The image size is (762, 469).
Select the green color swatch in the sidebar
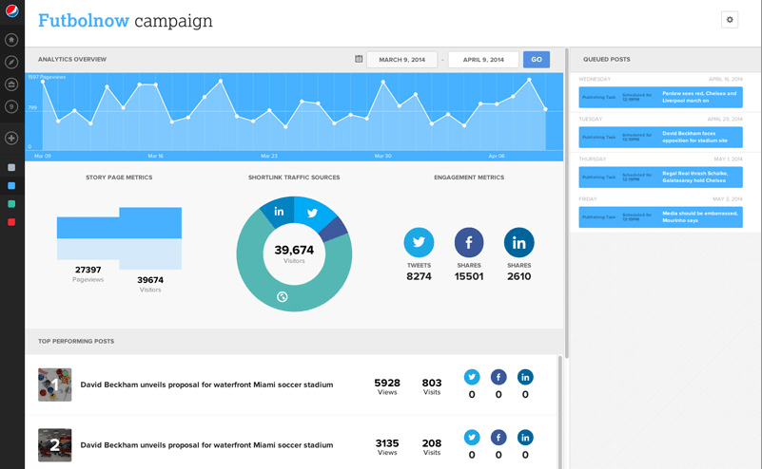[11, 204]
